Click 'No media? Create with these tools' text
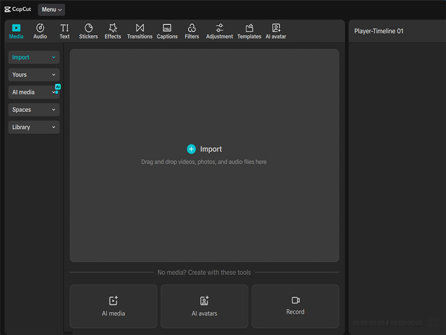 [204, 272]
